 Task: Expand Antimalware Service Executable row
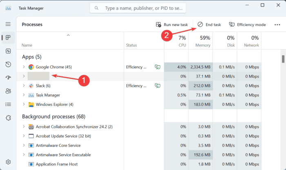pyautogui.click(x=24, y=154)
